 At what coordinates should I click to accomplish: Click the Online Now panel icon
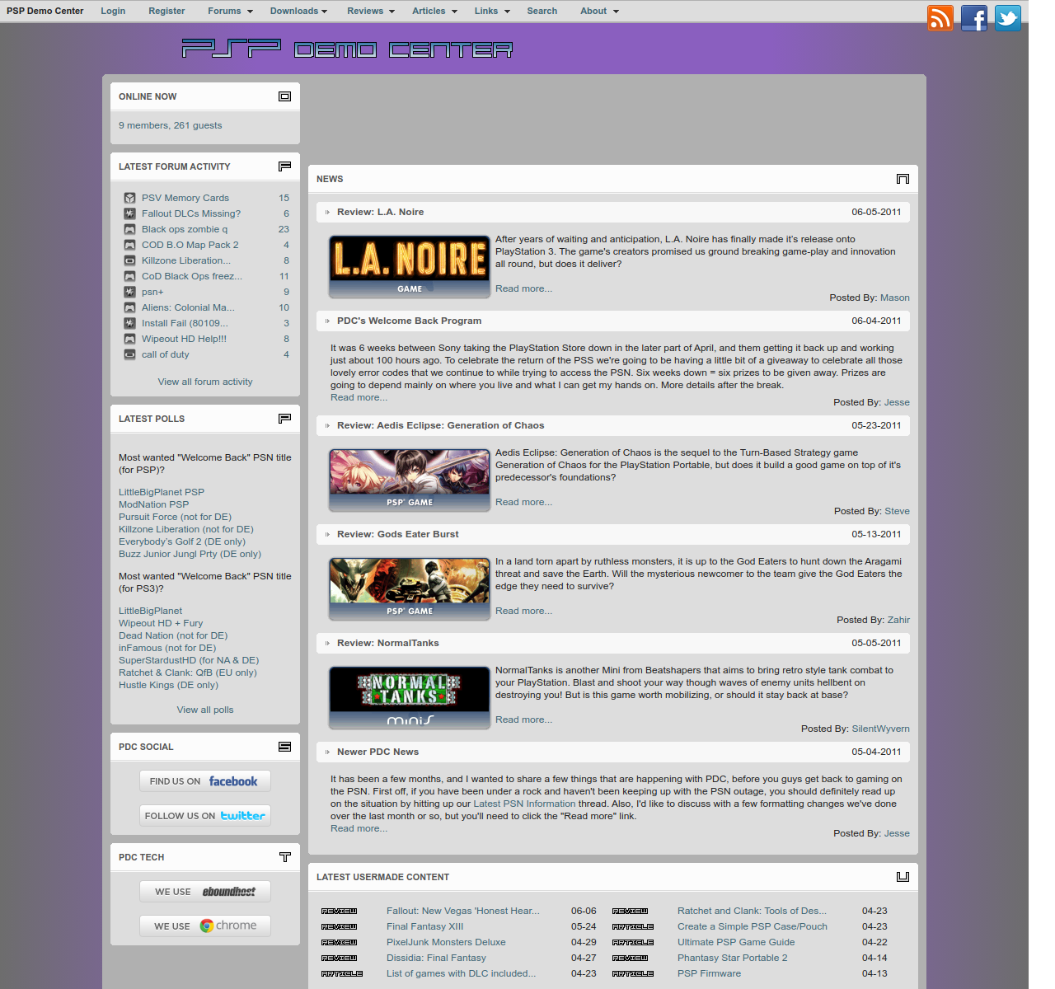click(284, 96)
